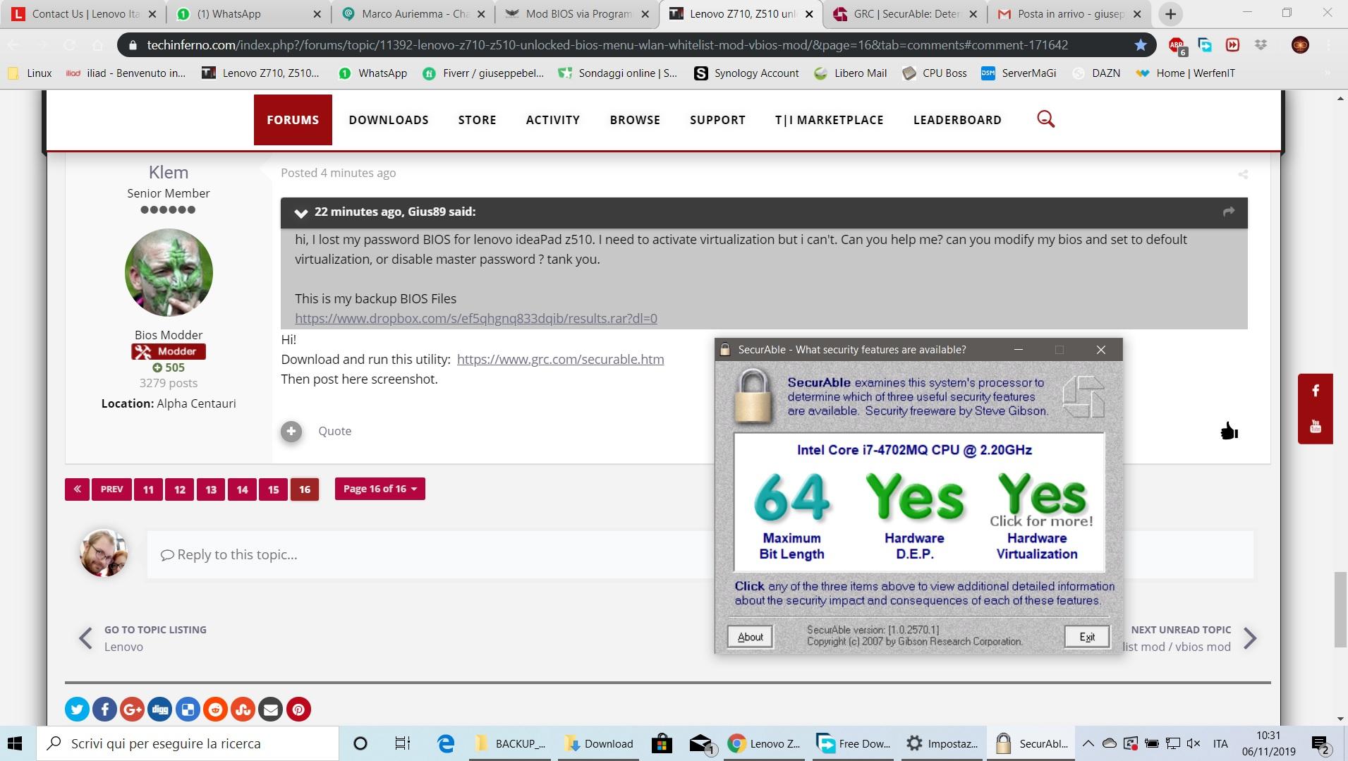Share Klem's post via share icon

[x=1243, y=174]
